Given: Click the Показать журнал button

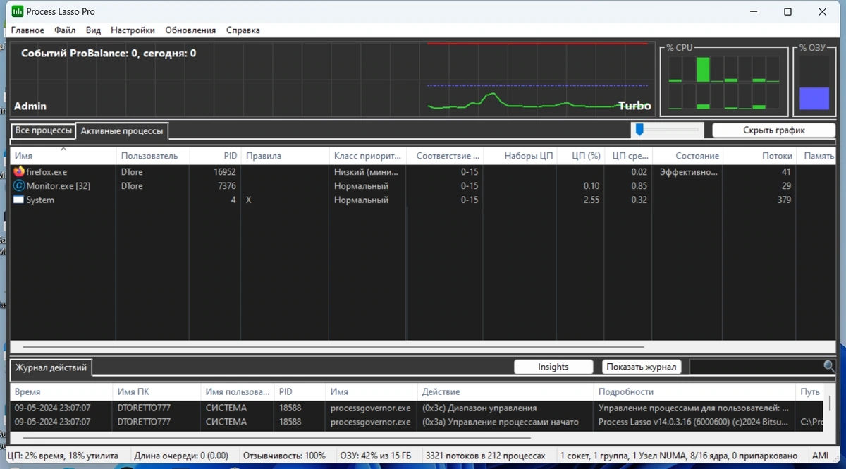Looking at the screenshot, I should tap(642, 367).
